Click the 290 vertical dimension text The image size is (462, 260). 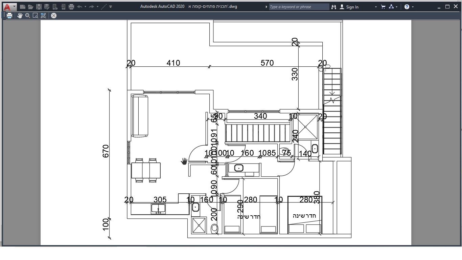click(x=240, y=206)
